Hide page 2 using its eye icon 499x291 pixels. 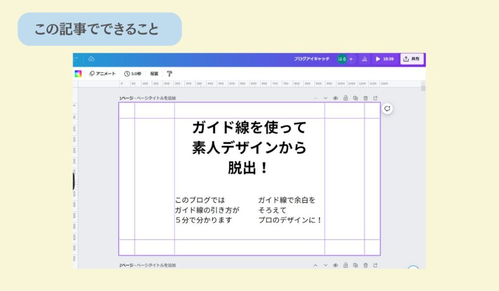tap(335, 265)
